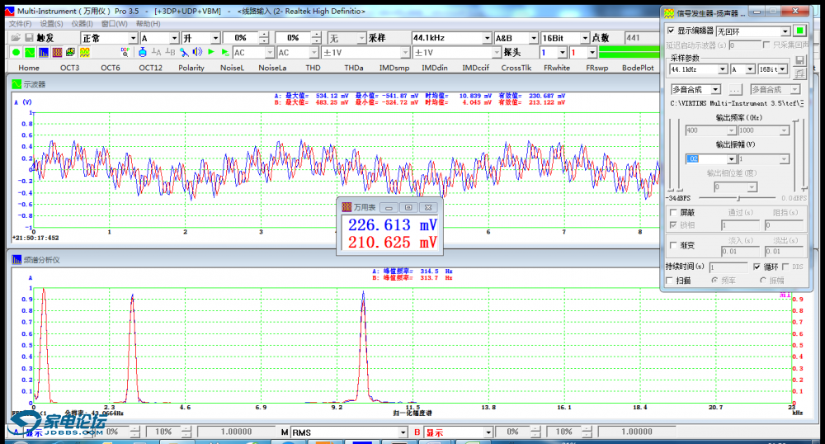Click the CrossTlk preset button

pyautogui.click(x=516, y=68)
